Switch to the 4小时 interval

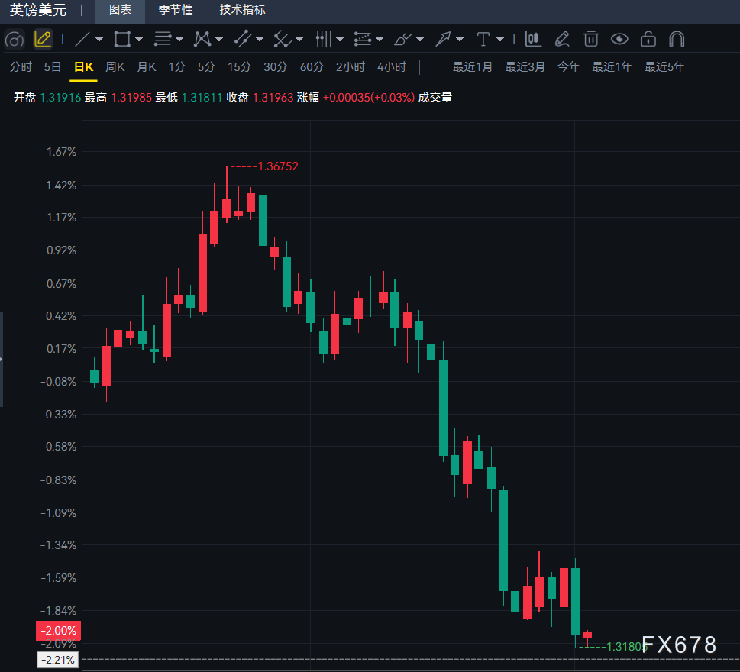[x=391, y=67]
